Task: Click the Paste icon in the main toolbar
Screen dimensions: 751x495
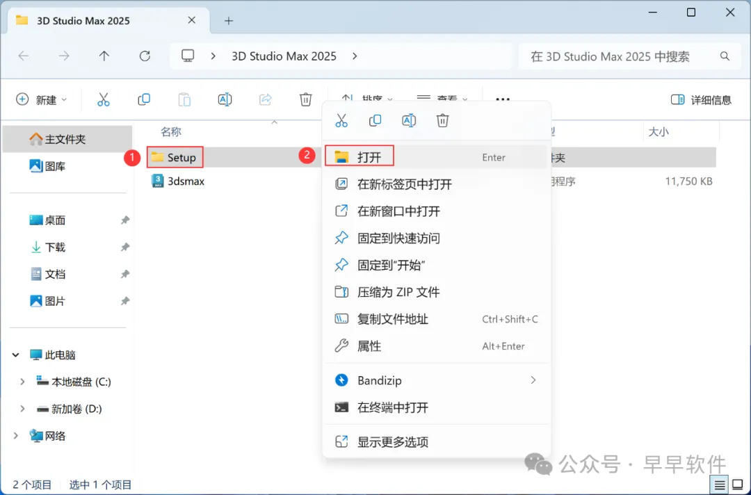Action: click(x=184, y=99)
